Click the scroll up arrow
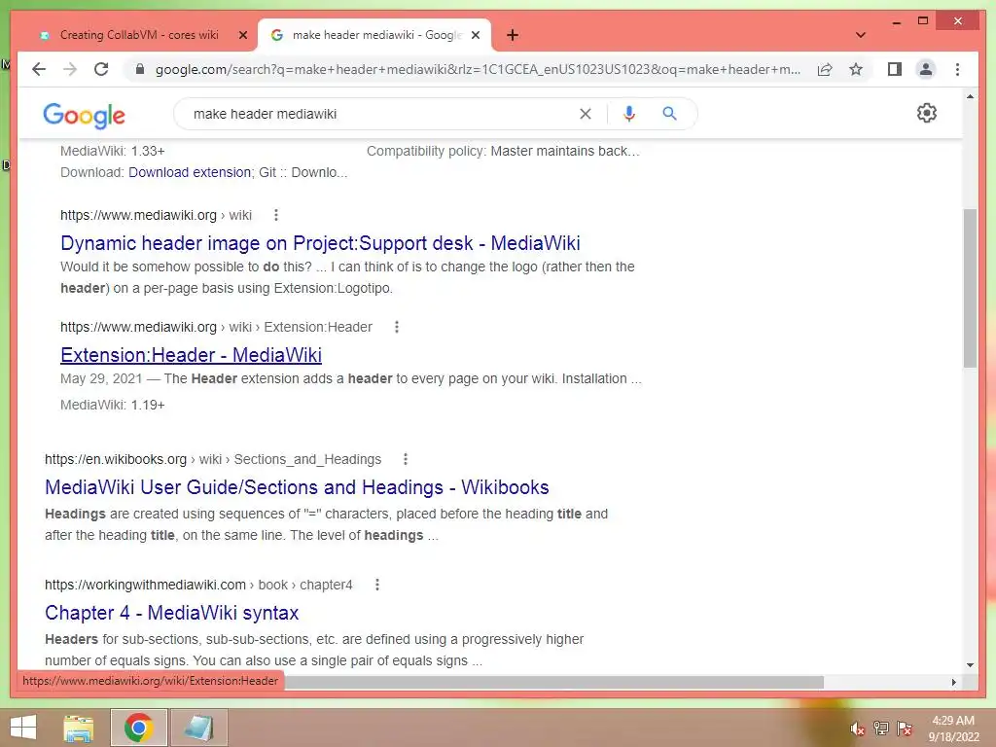This screenshot has width=996, height=747. coord(970,96)
